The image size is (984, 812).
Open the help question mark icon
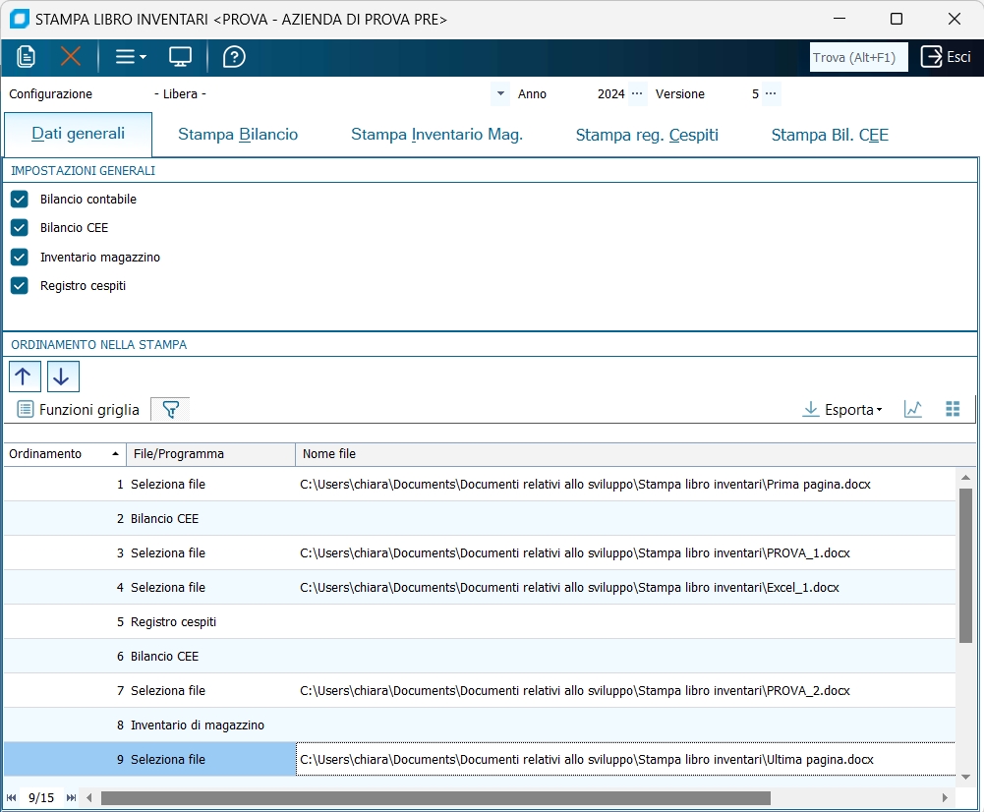(x=234, y=57)
